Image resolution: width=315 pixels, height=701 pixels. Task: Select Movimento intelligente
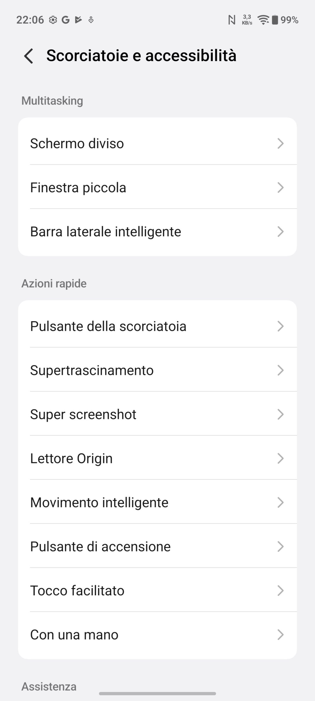click(x=157, y=502)
